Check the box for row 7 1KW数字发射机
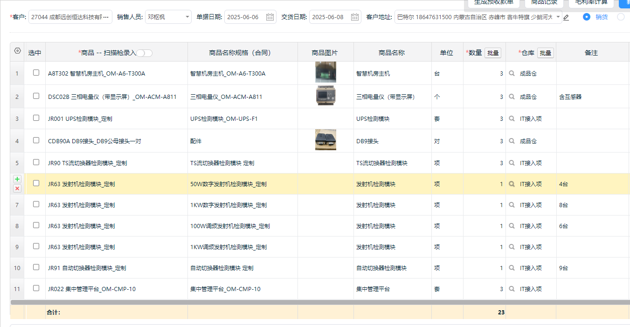630x327 pixels. pos(36,204)
